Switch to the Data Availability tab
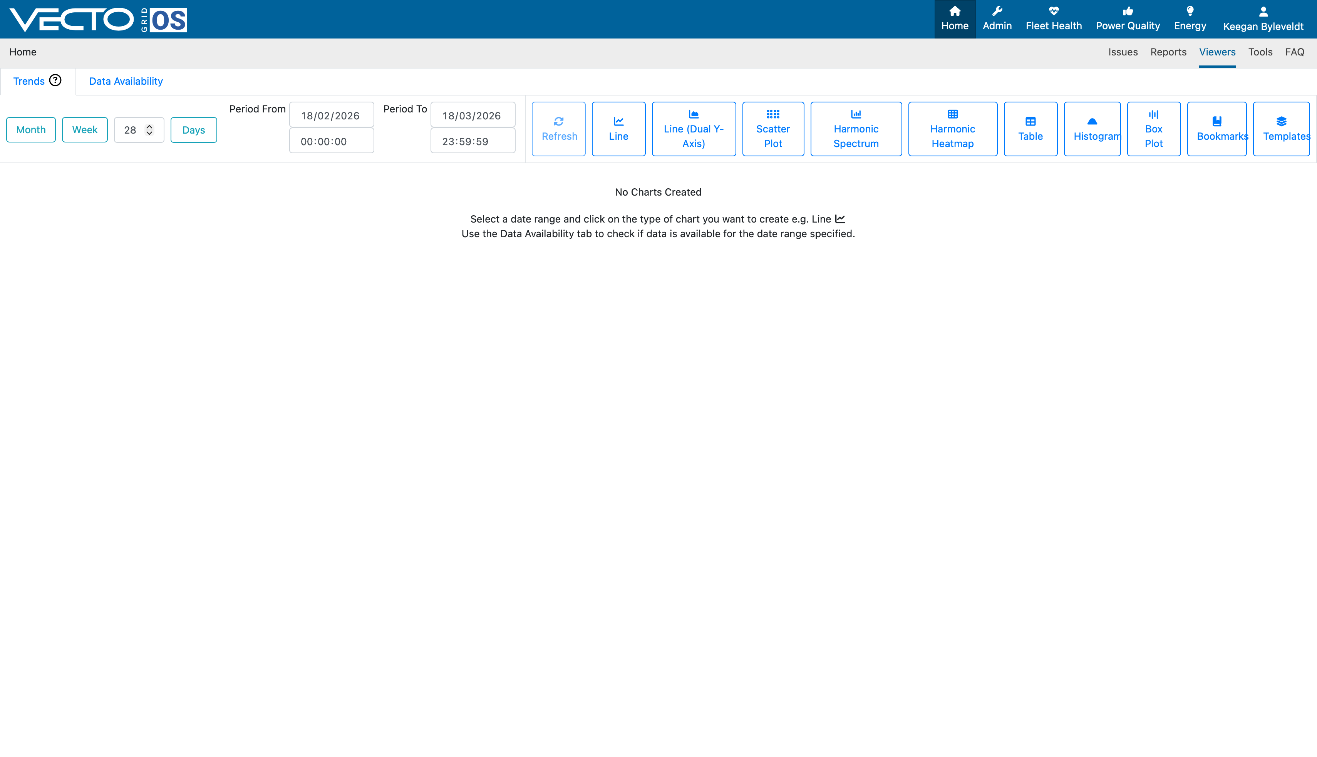 coord(126,81)
